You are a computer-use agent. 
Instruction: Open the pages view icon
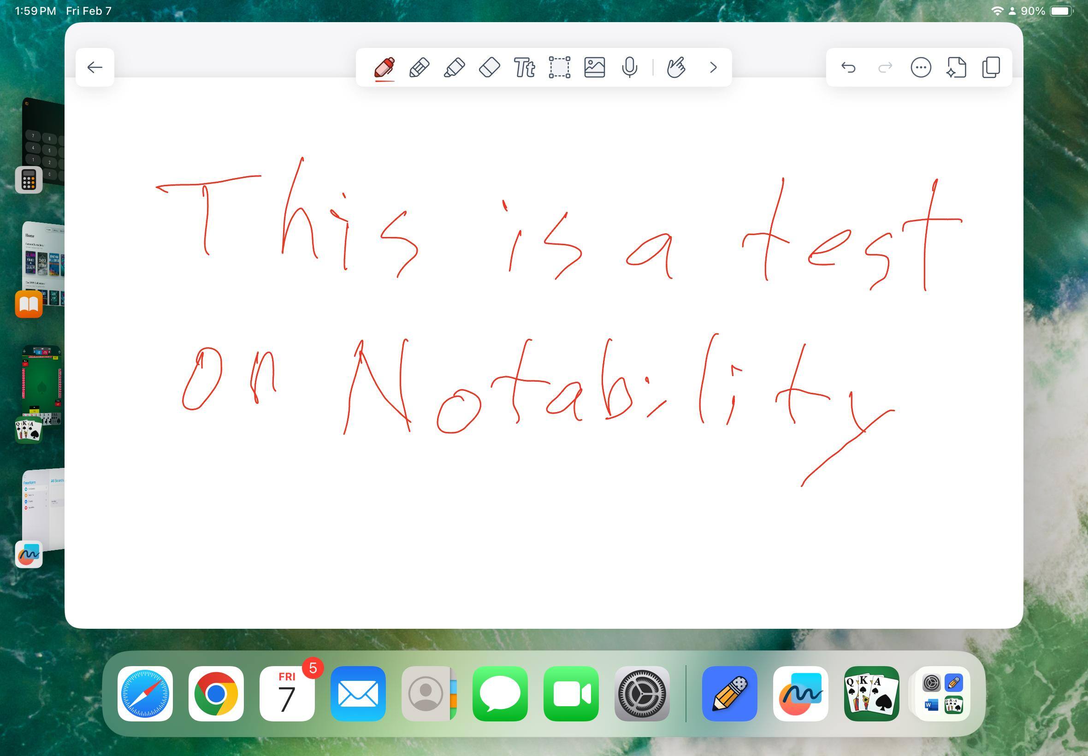pyautogui.click(x=991, y=67)
